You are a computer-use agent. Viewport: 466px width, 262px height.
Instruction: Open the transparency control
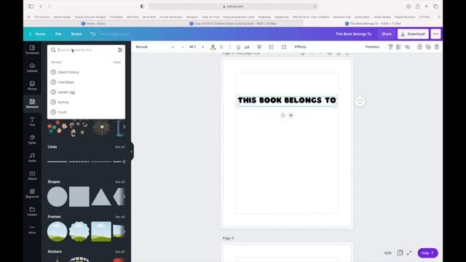pyautogui.click(x=398, y=47)
